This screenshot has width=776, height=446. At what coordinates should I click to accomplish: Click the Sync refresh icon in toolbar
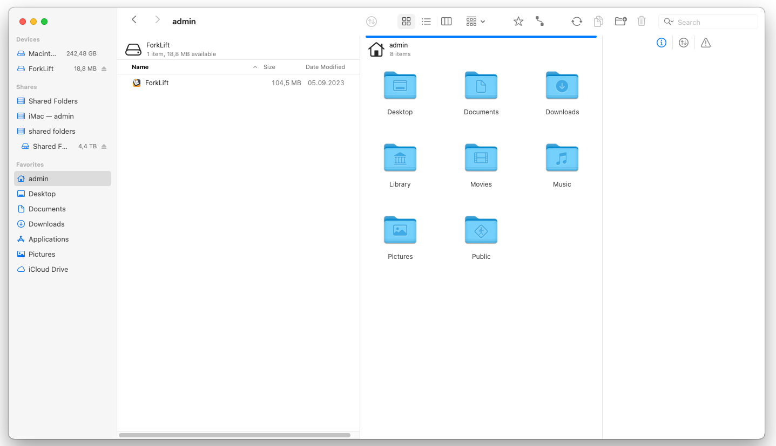(x=577, y=22)
